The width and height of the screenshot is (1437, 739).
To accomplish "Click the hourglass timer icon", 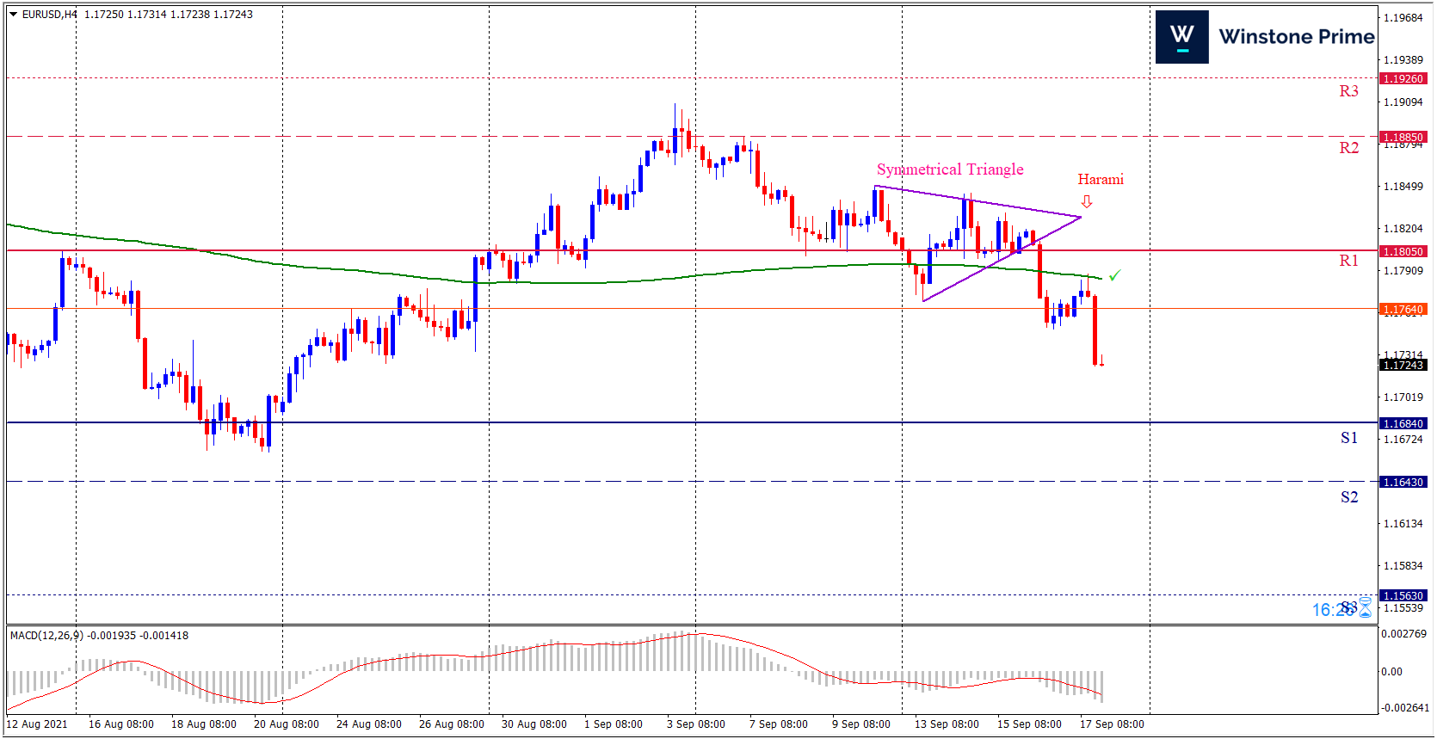I will click(1365, 609).
